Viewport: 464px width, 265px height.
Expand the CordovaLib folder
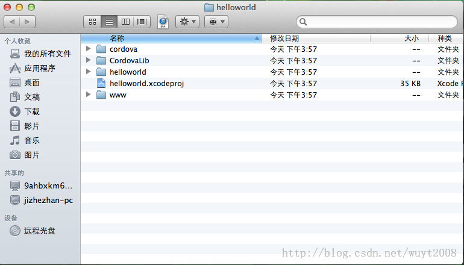coord(89,60)
